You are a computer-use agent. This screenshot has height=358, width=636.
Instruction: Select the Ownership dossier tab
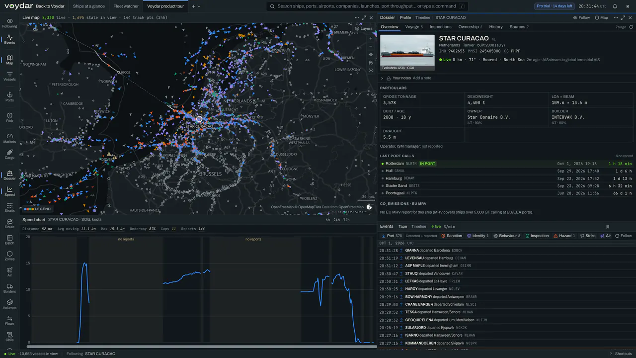tap(470, 27)
